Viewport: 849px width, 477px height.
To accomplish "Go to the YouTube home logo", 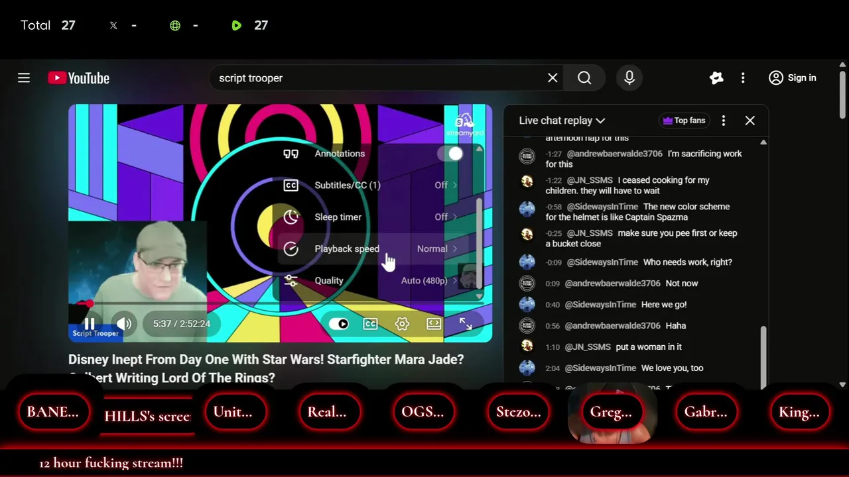I will (x=78, y=78).
